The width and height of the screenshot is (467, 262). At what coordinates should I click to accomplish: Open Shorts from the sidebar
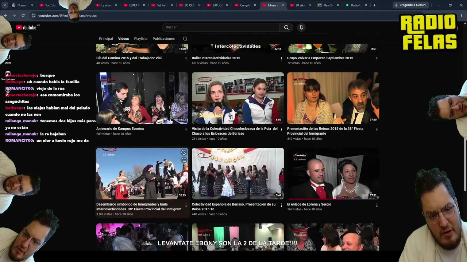pos(8,59)
